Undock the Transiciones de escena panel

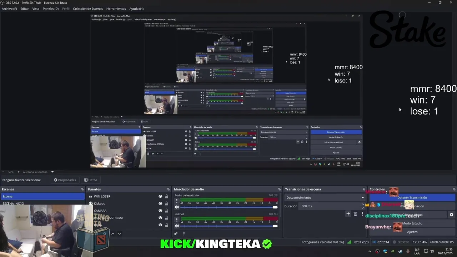coord(364,189)
